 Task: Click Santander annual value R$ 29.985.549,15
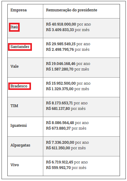coord(61,44)
